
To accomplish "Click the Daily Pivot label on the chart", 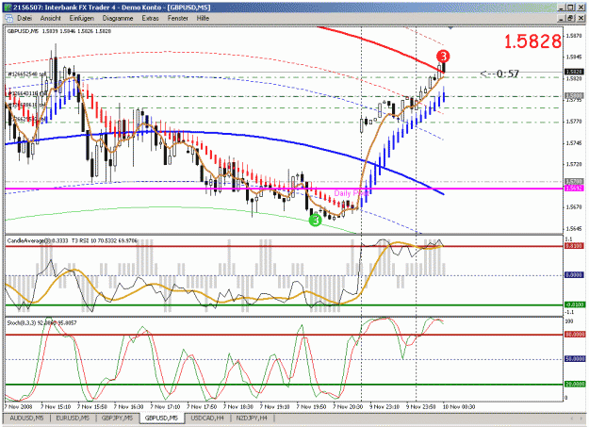I will (351, 193).
